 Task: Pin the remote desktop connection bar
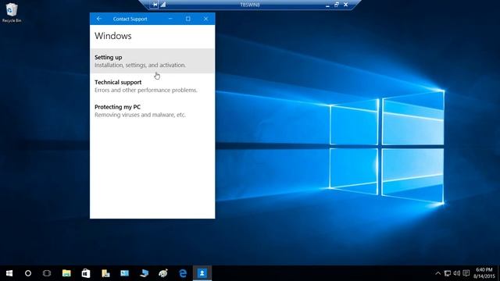pyautogui.click(x=155, y=5)
